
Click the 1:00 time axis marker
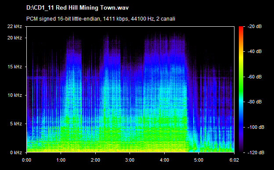61,160
